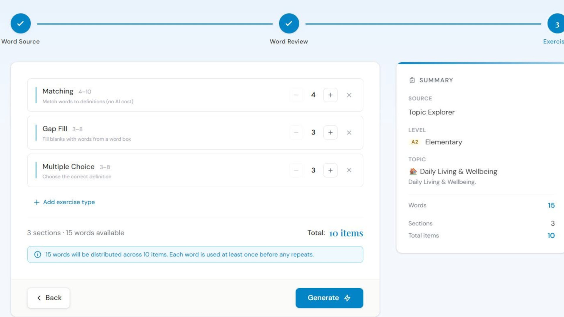This screenshot has height=317, width=564.
Task: Select the step 3 Exercises circle
Action: point(556,23)
